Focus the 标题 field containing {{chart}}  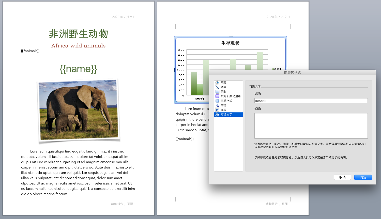pyautogui.click(x=311, y=101)
